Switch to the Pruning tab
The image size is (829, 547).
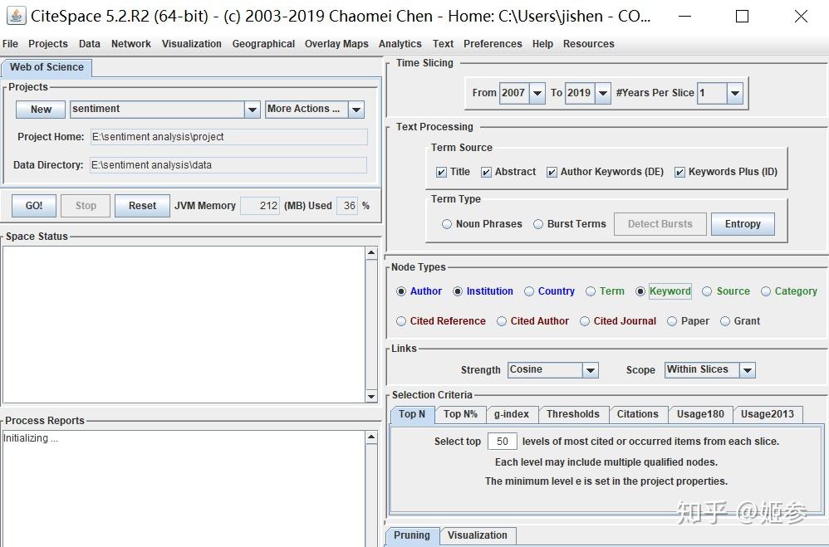click(412, 535)
